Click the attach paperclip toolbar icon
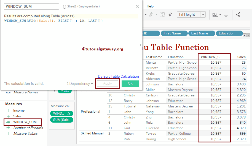Viewport: 252px width, 146px height. (151, 15)
